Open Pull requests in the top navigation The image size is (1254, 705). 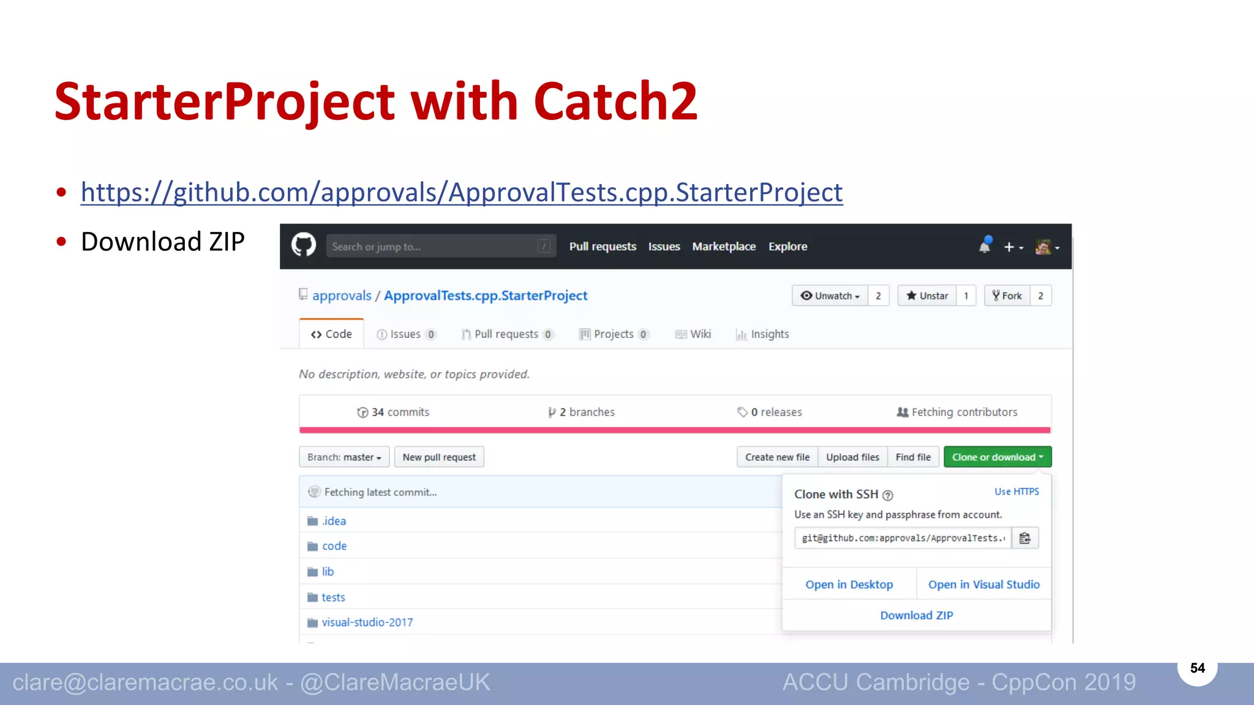(x=603, y=246)
